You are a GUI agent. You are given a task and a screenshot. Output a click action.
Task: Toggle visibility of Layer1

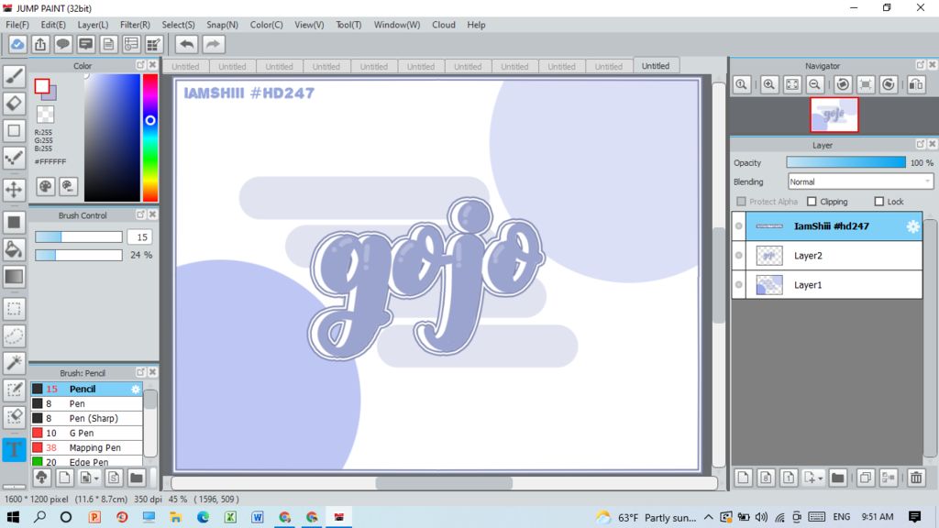point(739,285)
